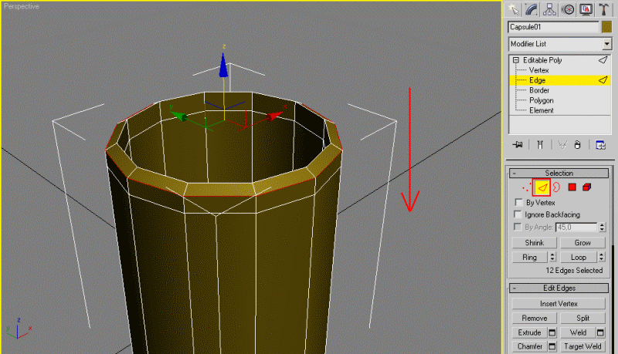Open the Hierarchy panel tab
The height and width of the screenshot is (354, 618).
click(549, 9)
